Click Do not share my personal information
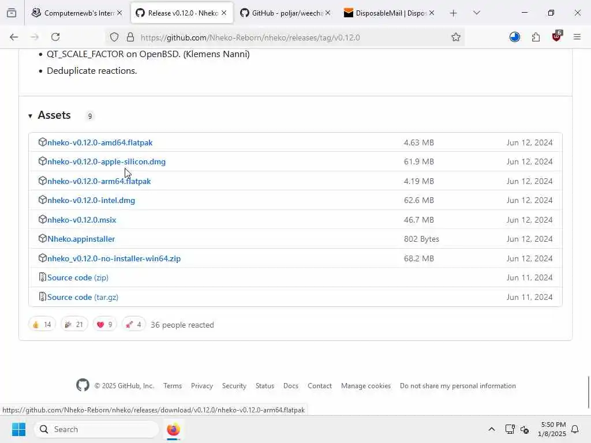Viewport: 591px width, 443px height. pyautogui.click(x=458, y=386)
